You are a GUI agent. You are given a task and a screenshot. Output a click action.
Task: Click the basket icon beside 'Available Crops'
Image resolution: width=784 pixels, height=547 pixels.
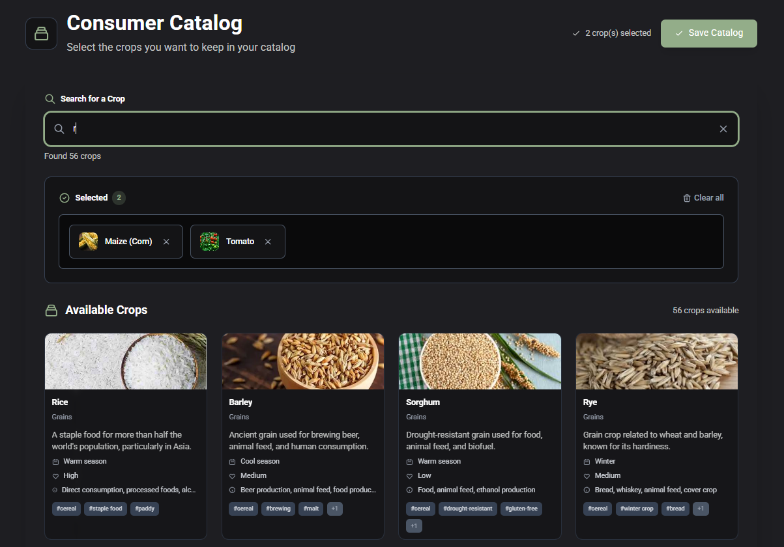coord(51,310)
